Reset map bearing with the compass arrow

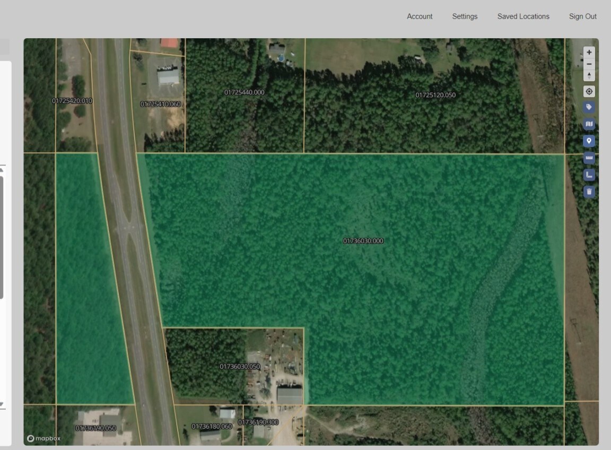[x=589, y=75]
